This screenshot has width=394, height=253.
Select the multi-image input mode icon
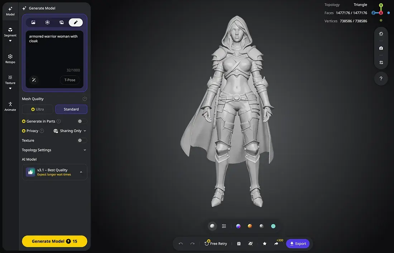pyautogui.click(x=62, y=22)
